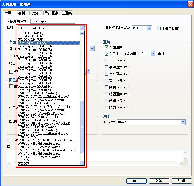This screenshot has height=186, width=194.
Task: Choose PanelExpress (1280x1024)
Action: coord(49,60)
